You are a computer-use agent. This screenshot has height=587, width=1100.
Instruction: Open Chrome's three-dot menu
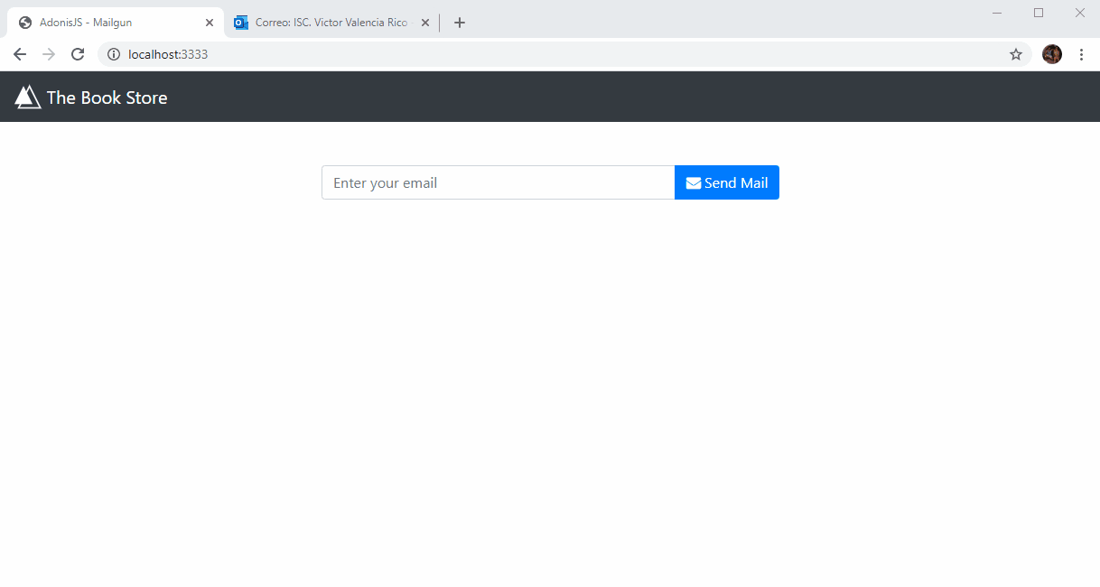coord(1081,54)
